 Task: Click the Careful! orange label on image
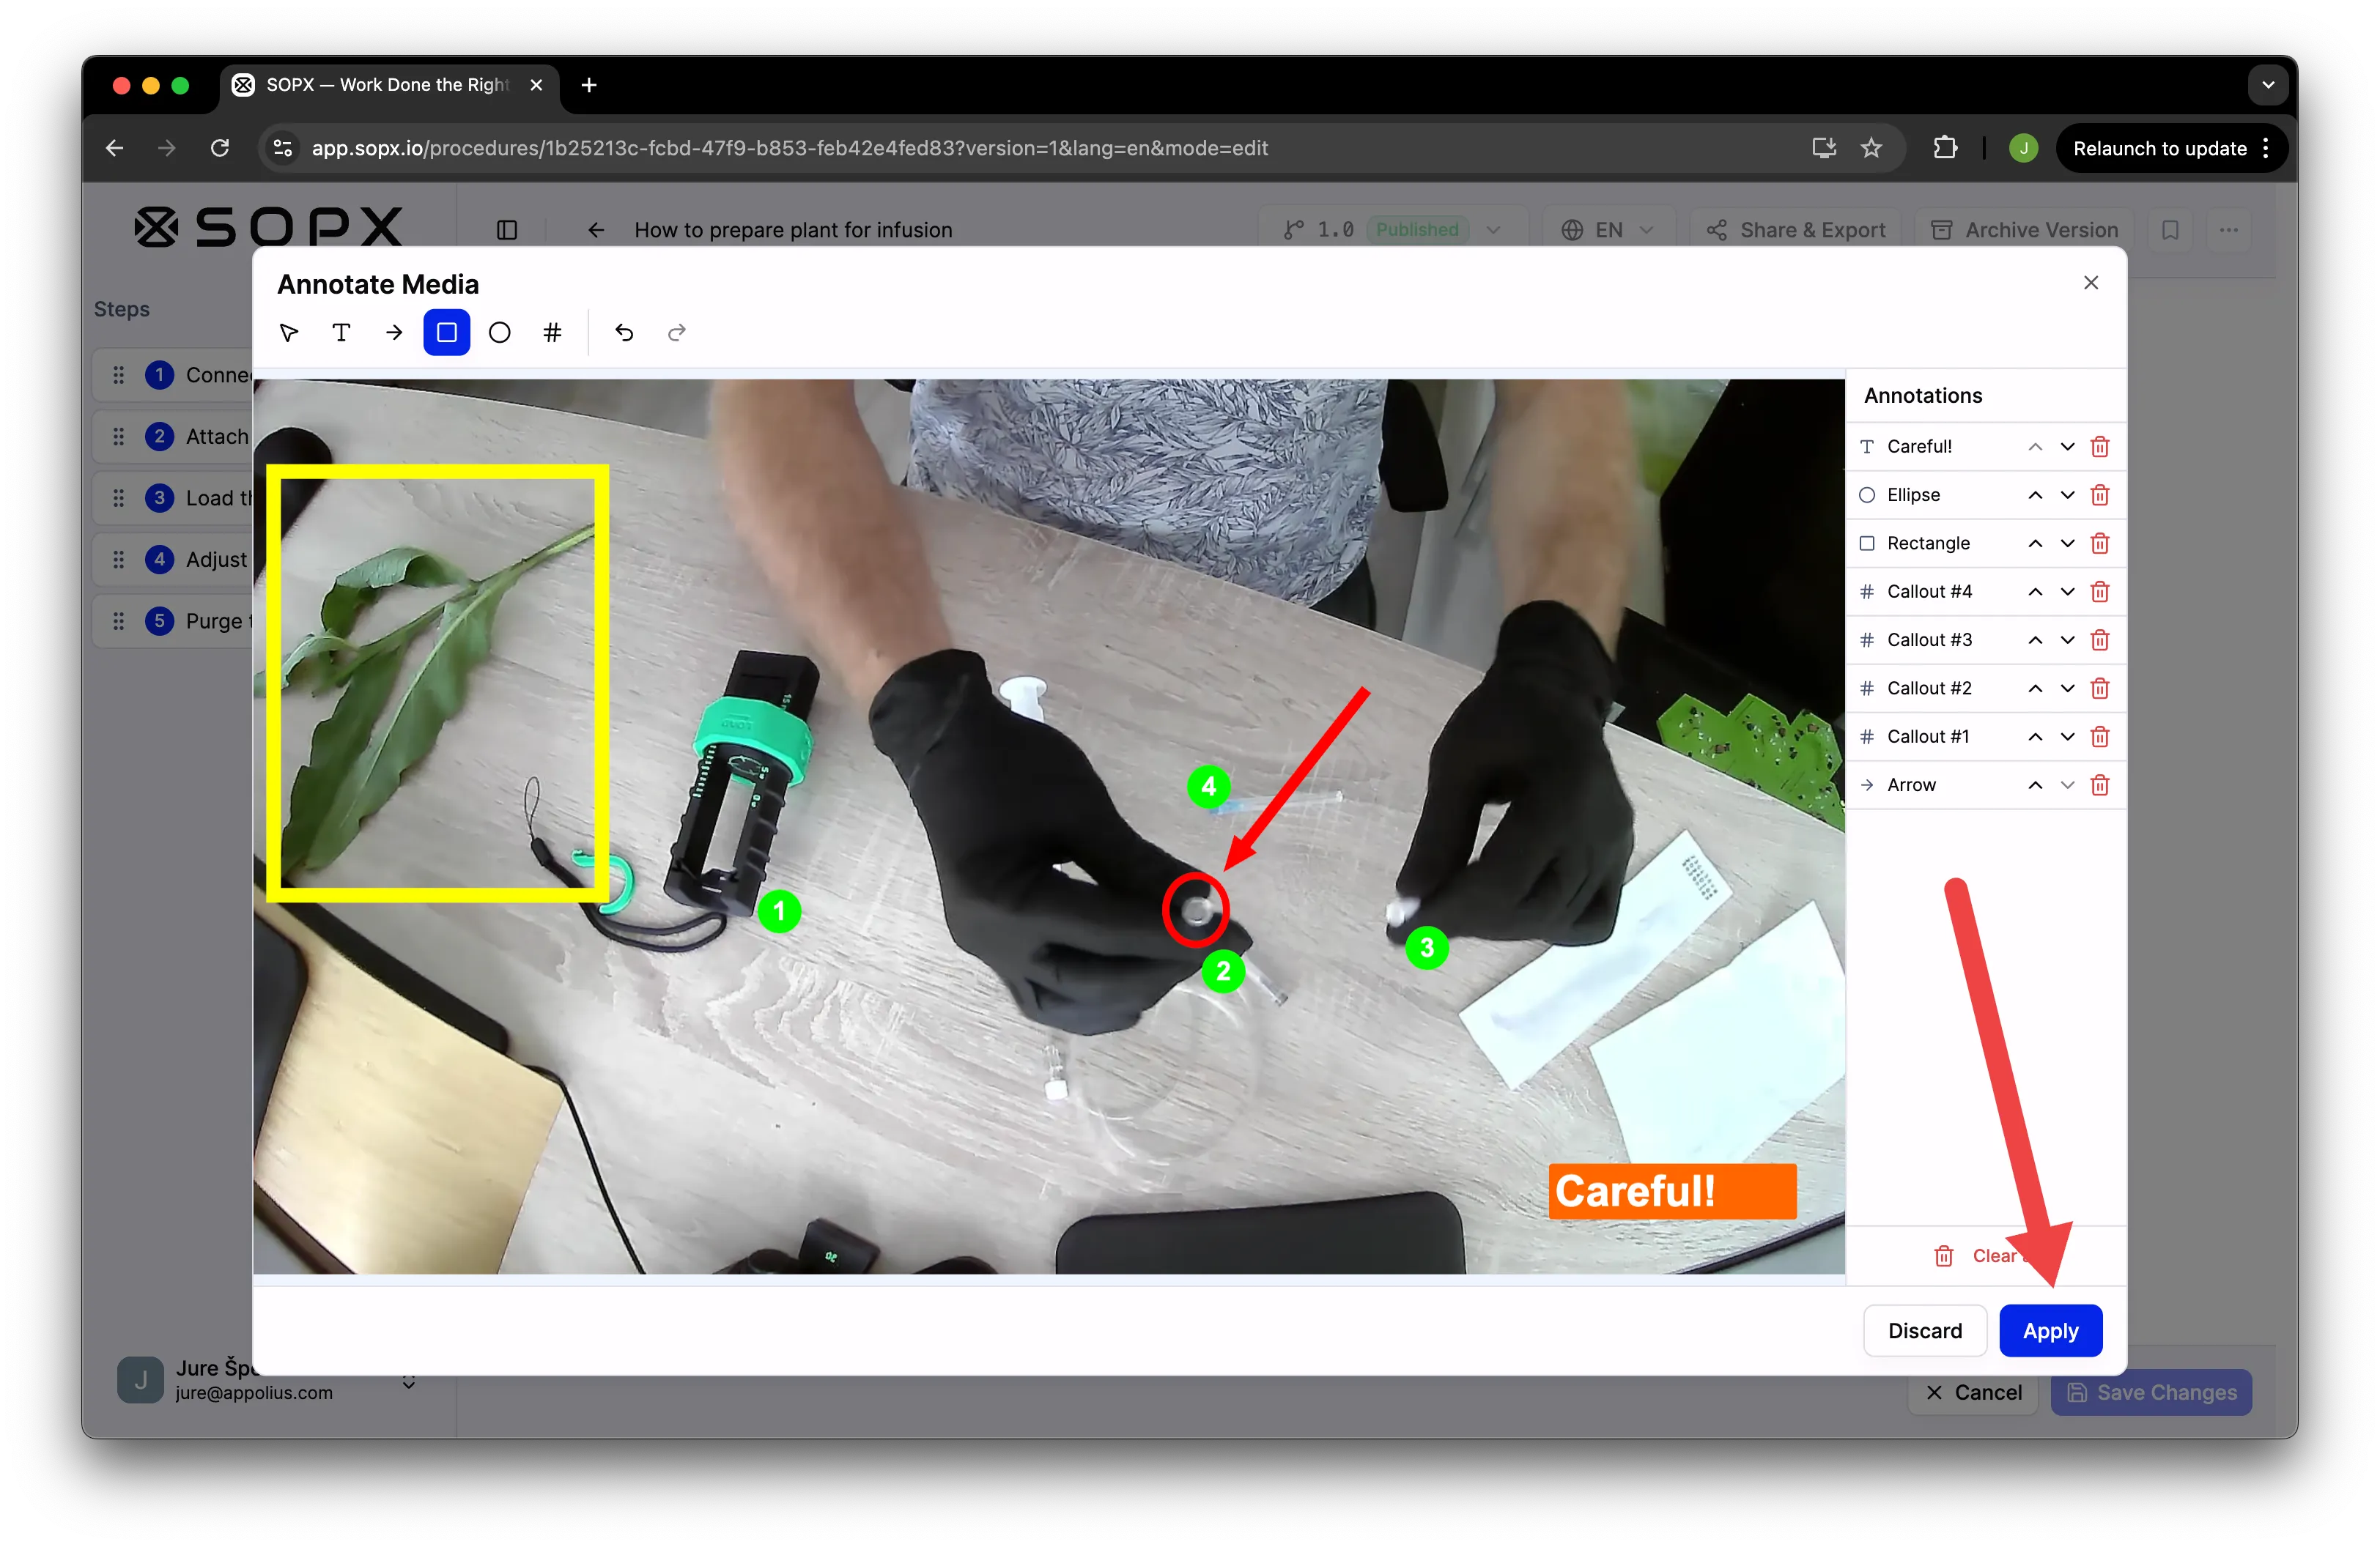pos(1672,1191)
